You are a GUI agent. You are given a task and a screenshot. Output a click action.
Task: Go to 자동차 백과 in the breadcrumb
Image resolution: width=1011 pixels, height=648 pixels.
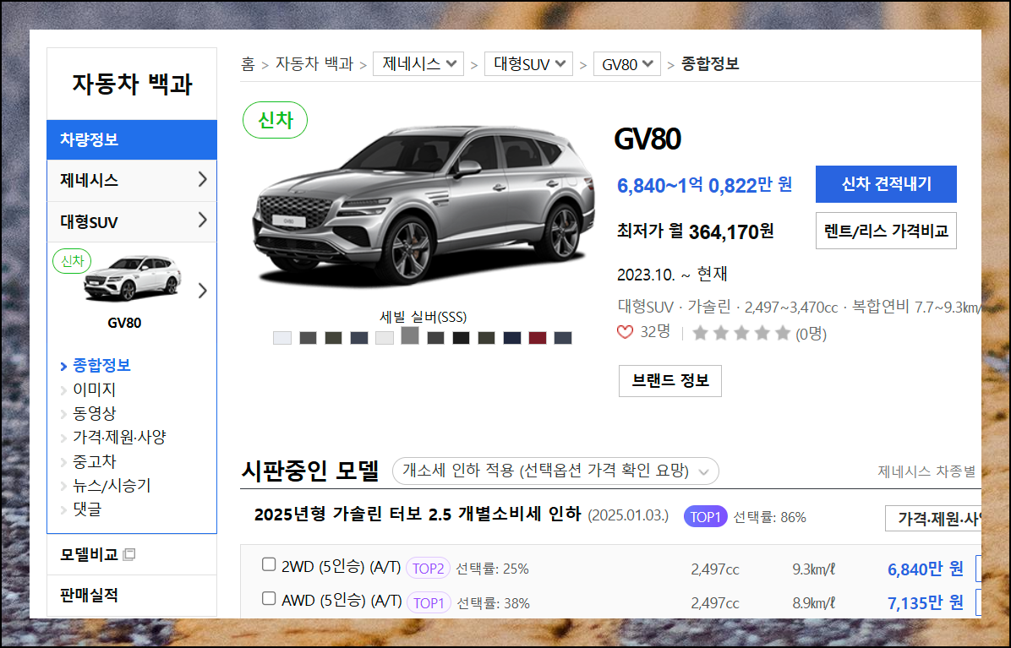(x=314, y=63)
